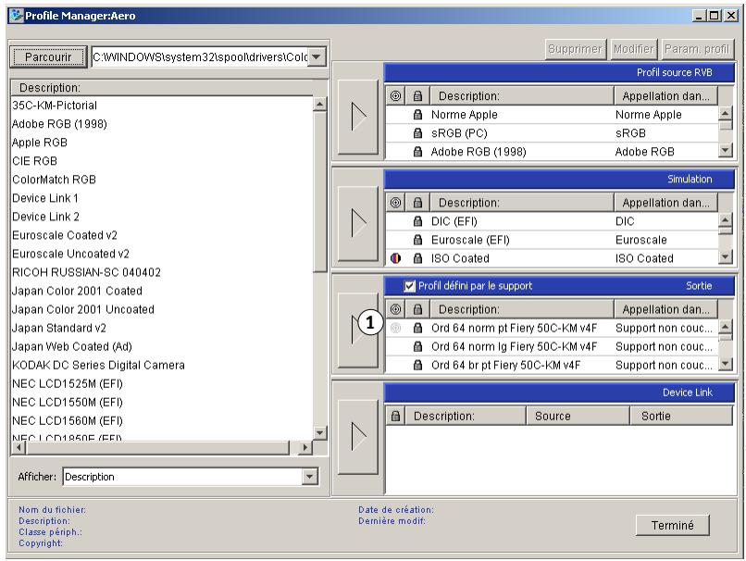Click target column header in Sortie panel

pyautogui.click(x=395, y=309)
